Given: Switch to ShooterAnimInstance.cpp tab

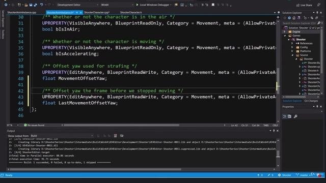Looking at the screenshot, I should (x=21, y=12).
